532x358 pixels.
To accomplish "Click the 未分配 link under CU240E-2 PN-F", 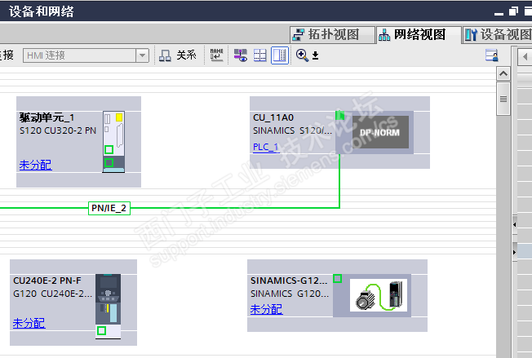I will coord(29,323).
